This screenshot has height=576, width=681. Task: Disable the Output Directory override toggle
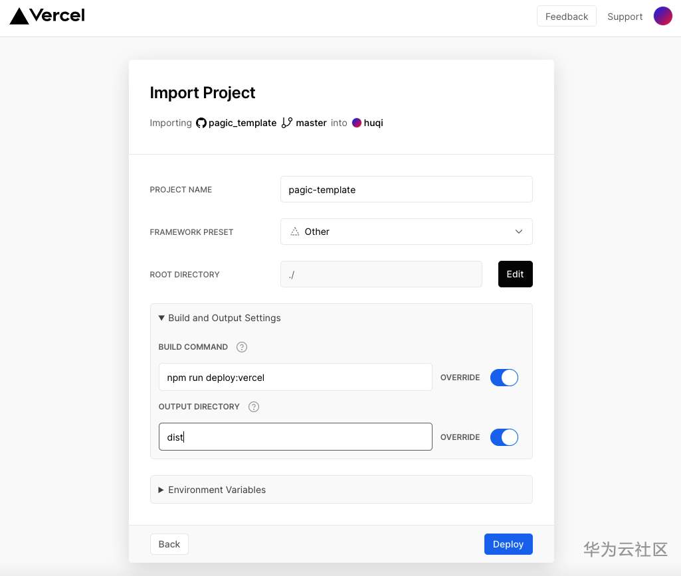(504, 437)
